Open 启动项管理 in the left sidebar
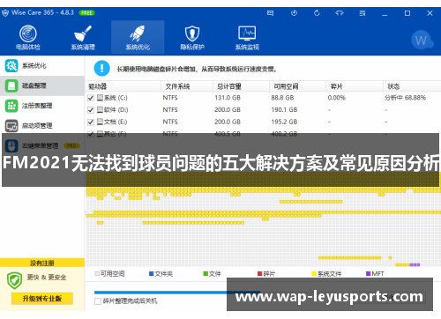Screen dimensions: 441x319 tap(42, 126)
